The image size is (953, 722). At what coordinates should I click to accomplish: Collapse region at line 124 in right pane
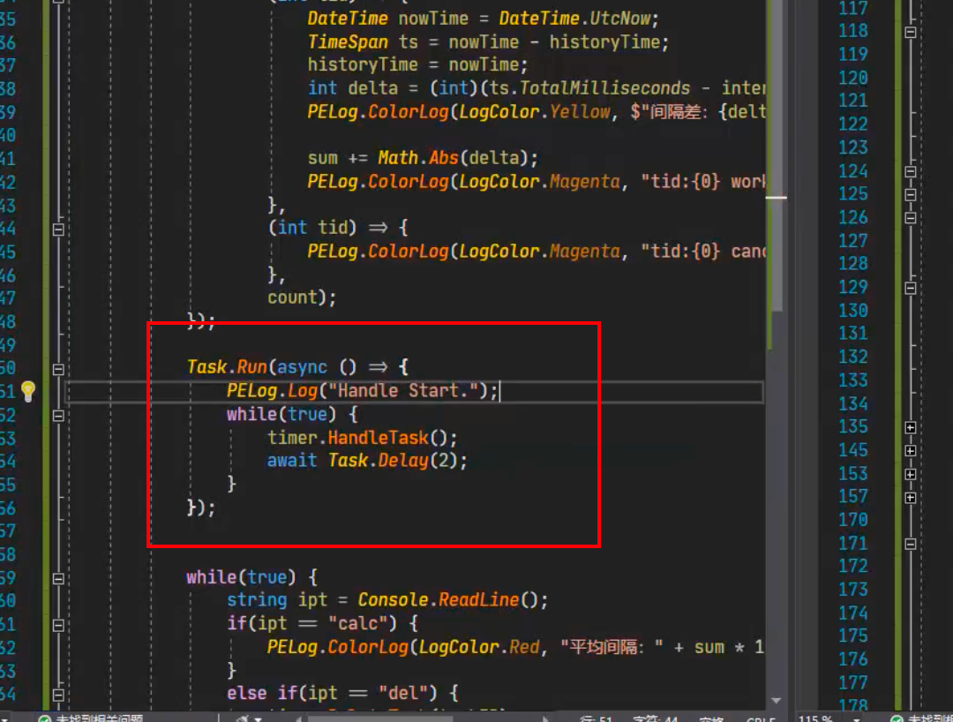pos(911,172)
